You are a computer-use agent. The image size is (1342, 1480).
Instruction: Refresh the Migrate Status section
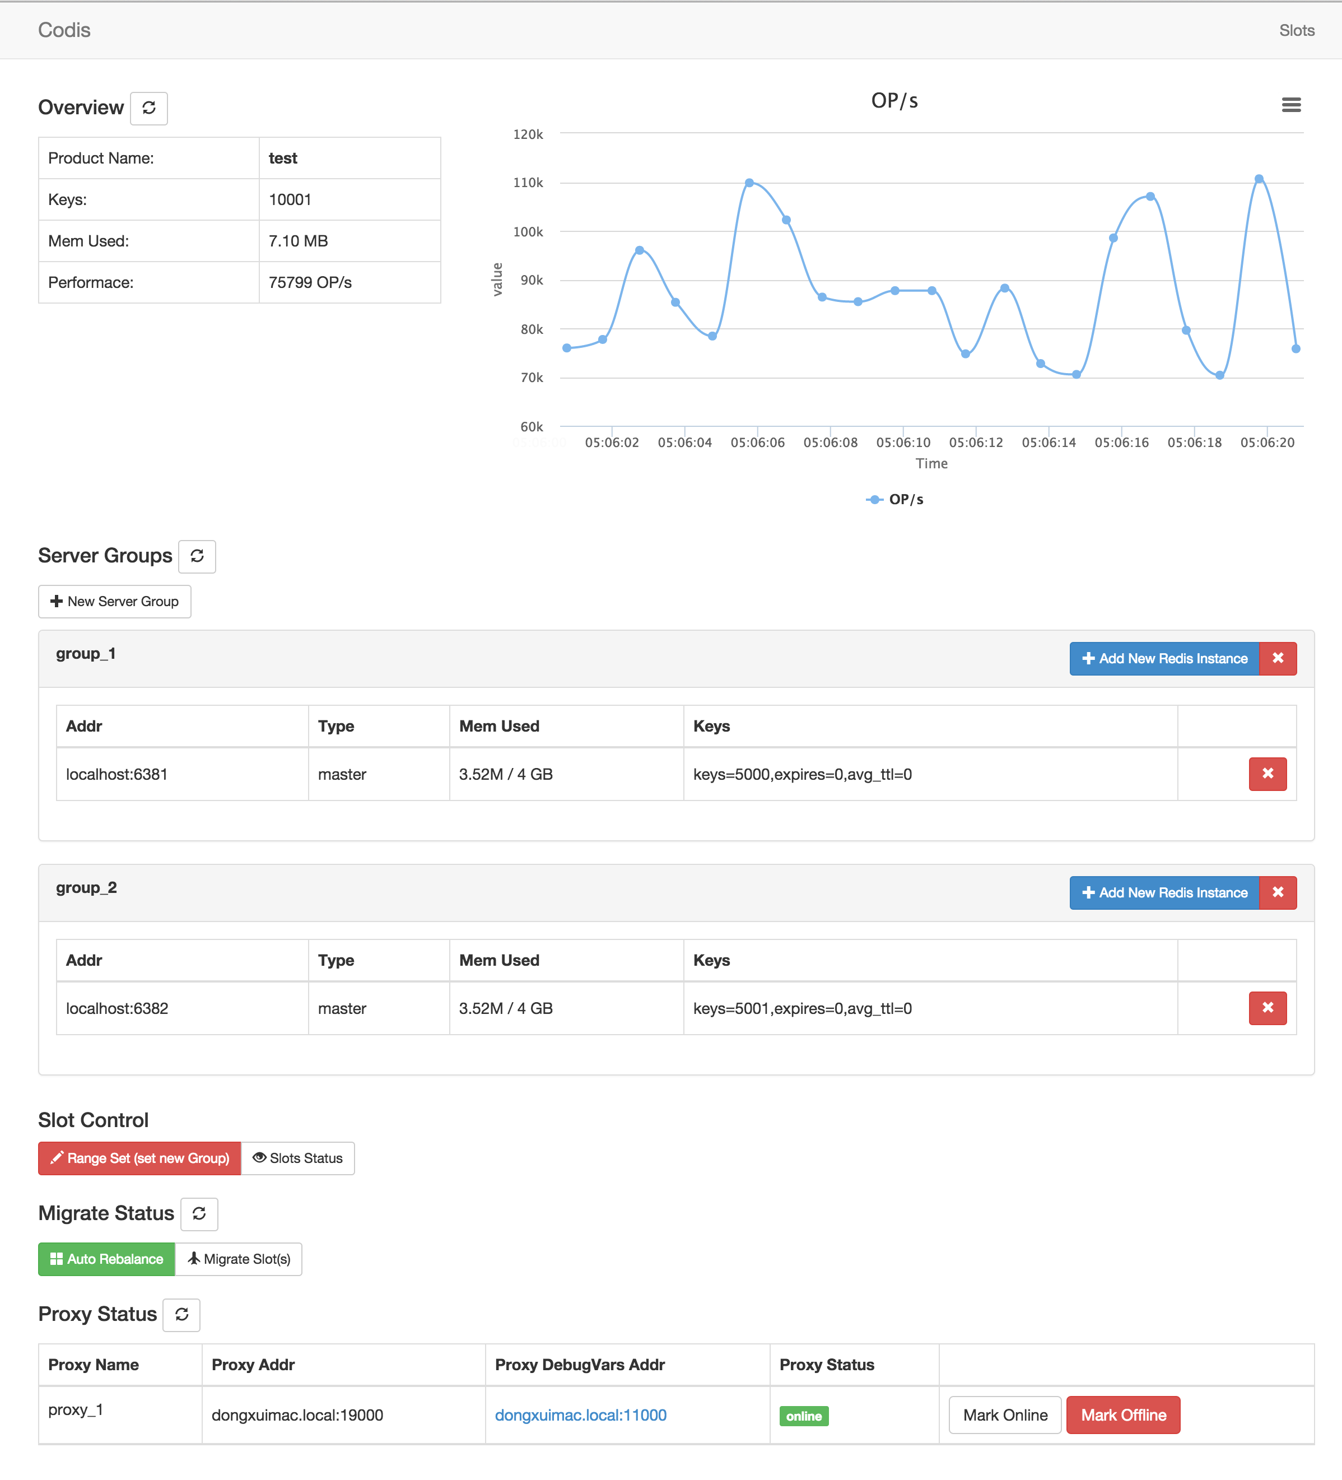tap(199, 1213)
